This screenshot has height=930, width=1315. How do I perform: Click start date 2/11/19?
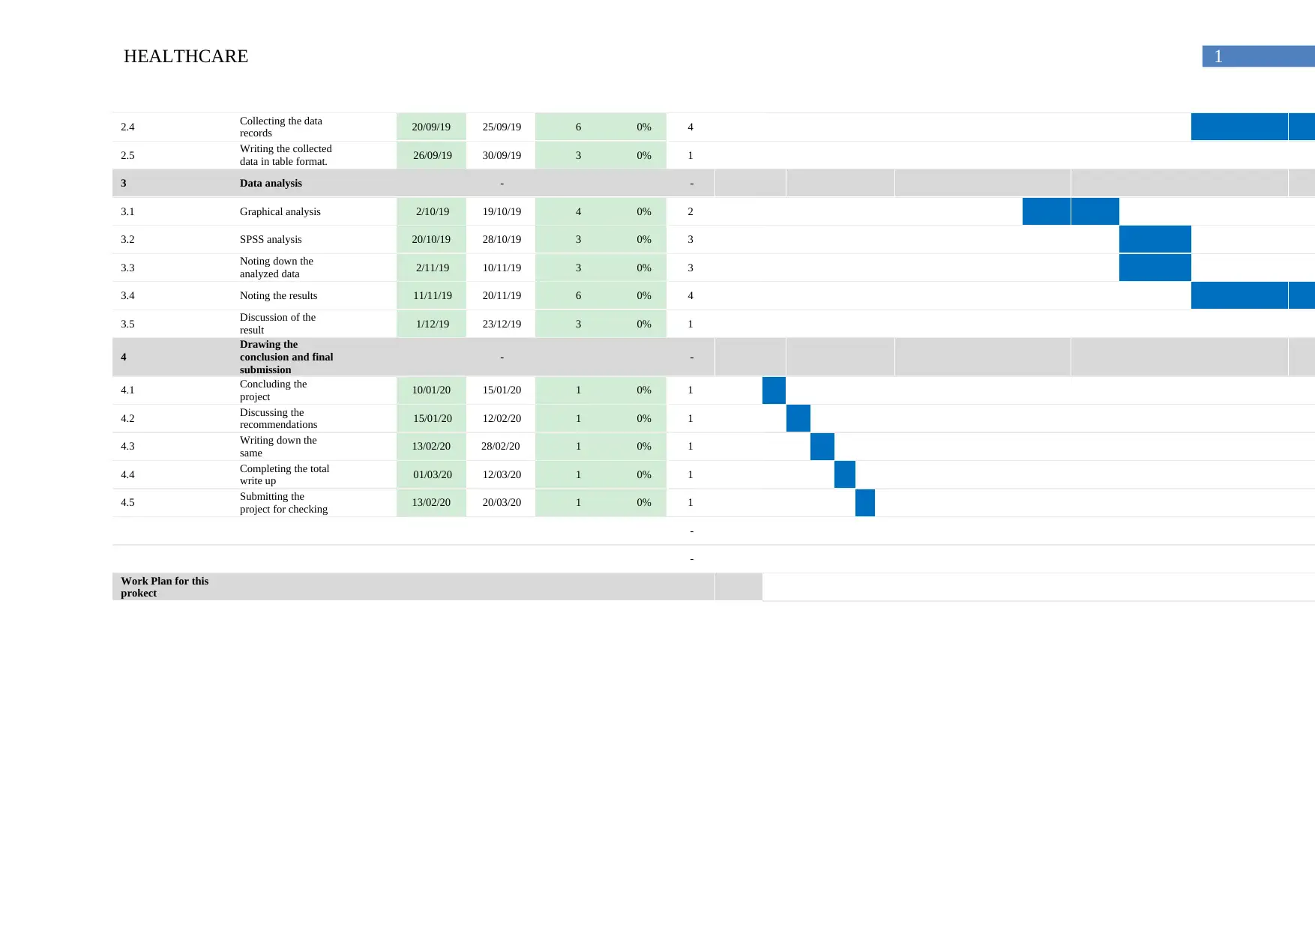pos(433,268)
